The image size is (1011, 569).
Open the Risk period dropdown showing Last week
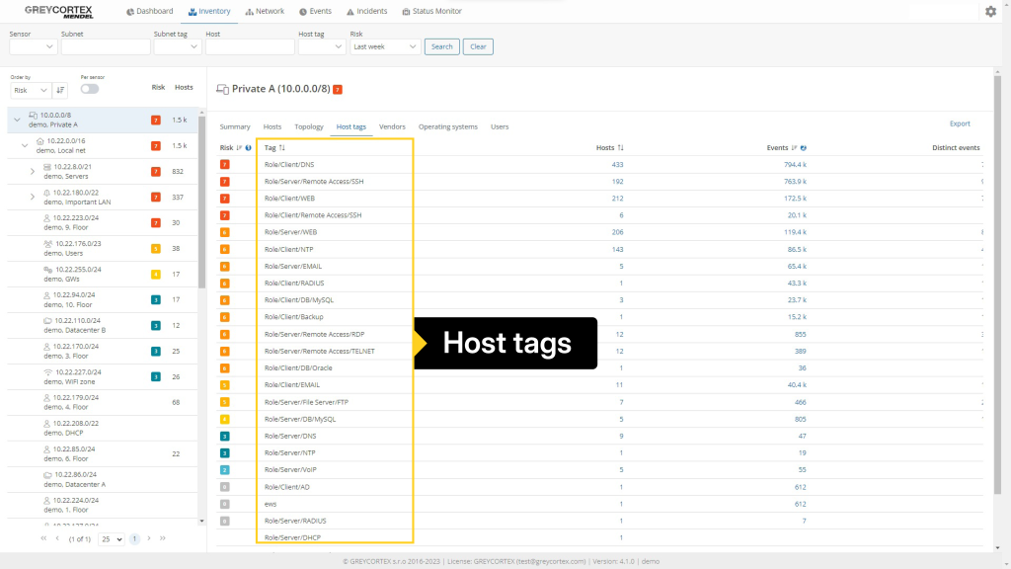385,46
